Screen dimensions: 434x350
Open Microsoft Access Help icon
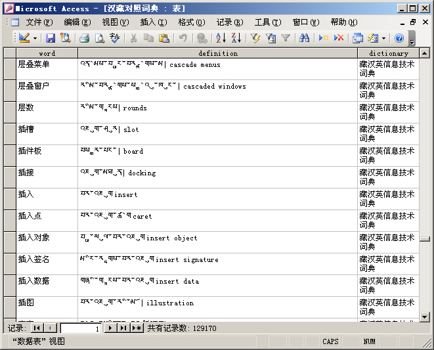click(399, 38)
